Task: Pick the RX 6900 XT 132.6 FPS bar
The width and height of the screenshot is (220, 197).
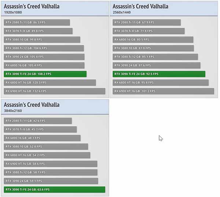Action: pyautogui.click(x=54, y=91)
